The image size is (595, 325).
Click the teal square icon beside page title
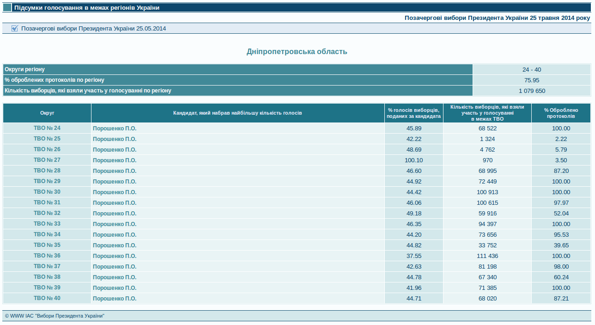tap(7, 8)
